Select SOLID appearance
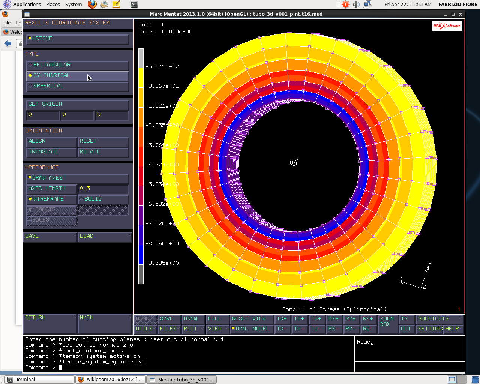This screenshot has height=384, width=480. click(x=103, y=199)
